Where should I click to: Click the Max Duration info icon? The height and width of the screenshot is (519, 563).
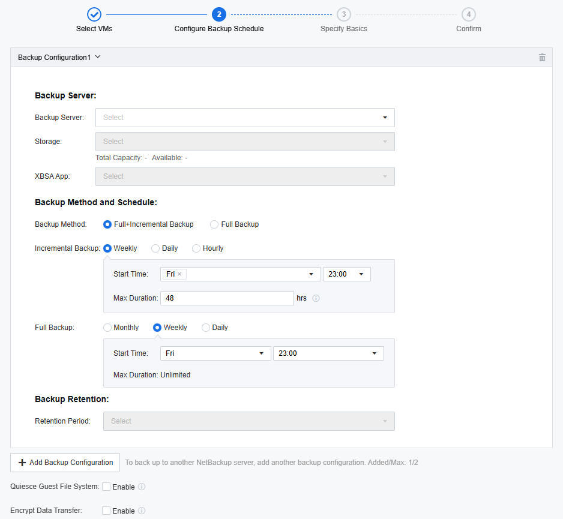316,298
